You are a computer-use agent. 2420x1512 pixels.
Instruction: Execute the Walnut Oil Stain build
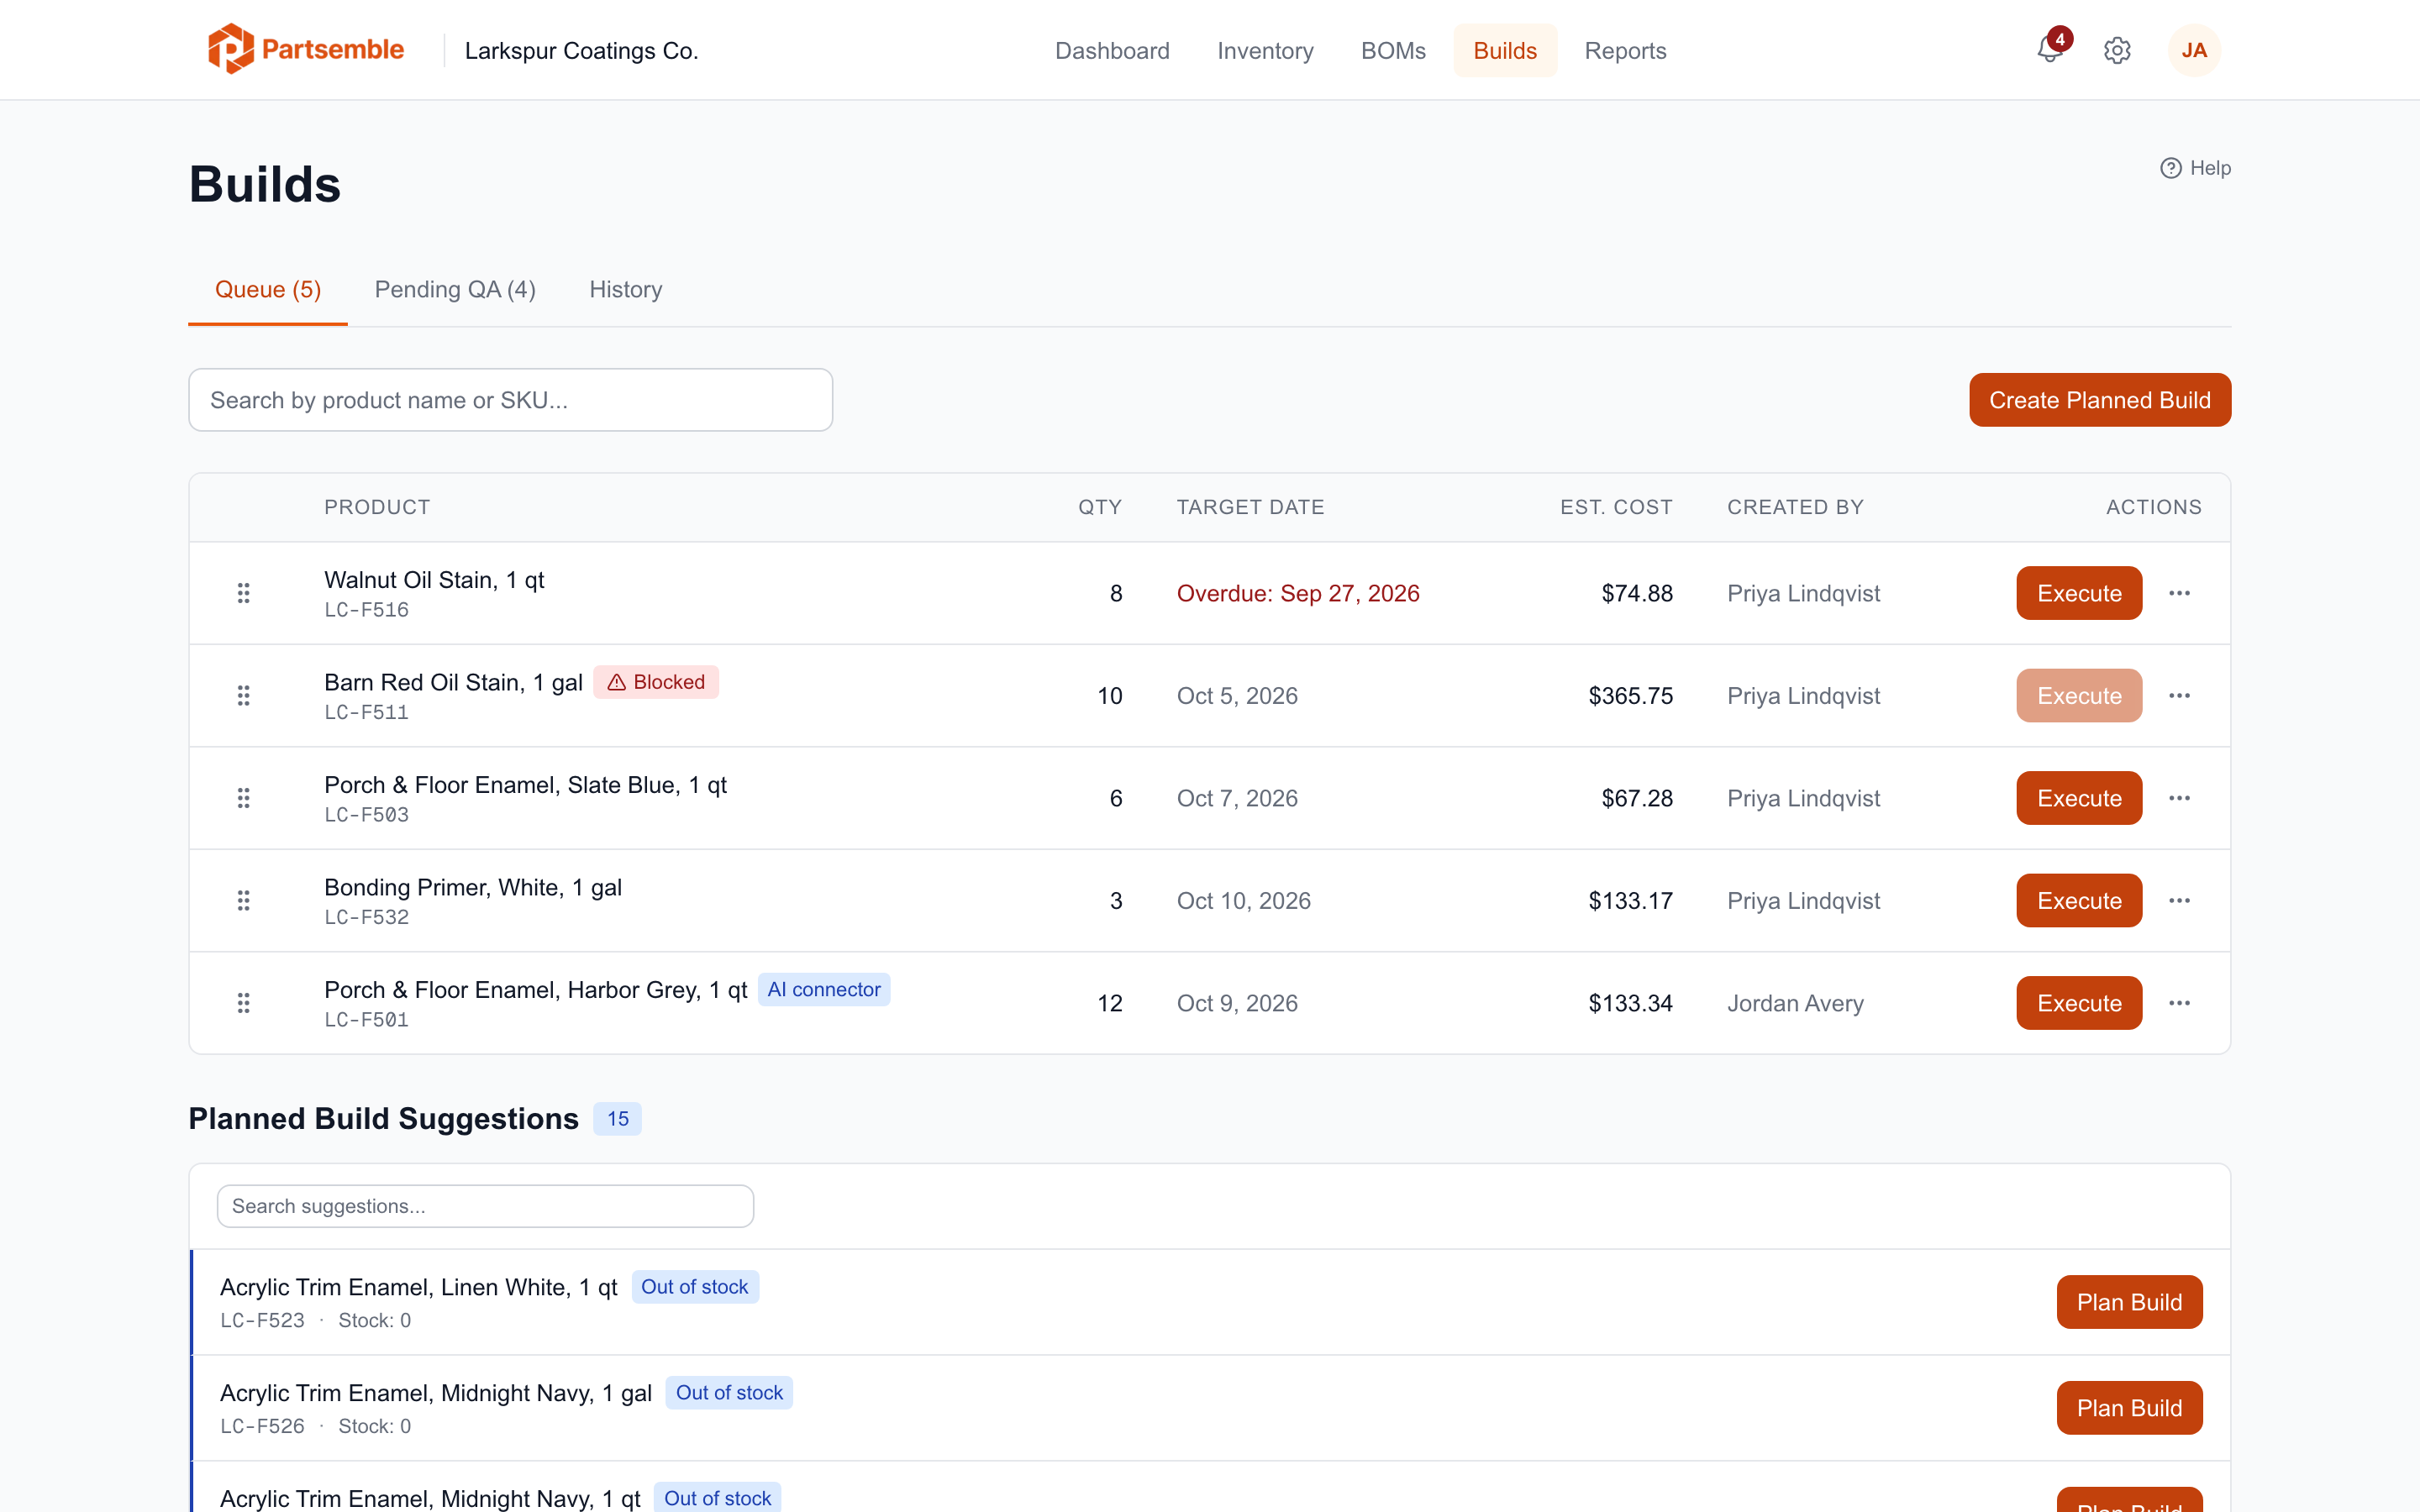click(2079, 593)
